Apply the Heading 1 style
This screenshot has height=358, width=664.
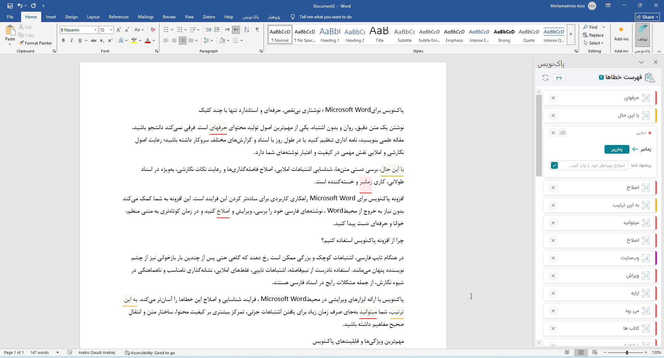pyautogui.click(x=330, y=35)
